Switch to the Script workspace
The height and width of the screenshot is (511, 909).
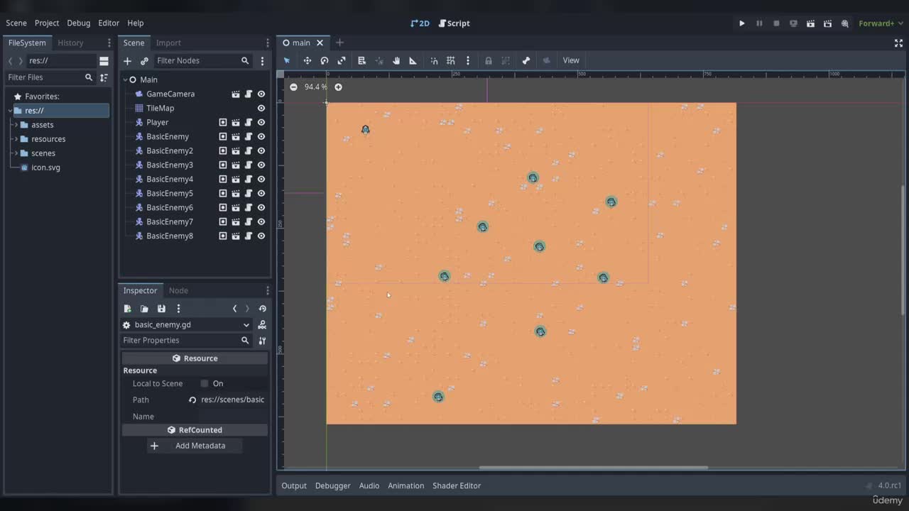[x=454, y=23]
